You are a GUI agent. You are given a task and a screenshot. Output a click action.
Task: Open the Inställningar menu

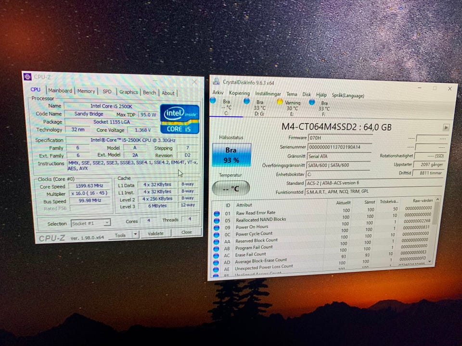tap(268, 94)
